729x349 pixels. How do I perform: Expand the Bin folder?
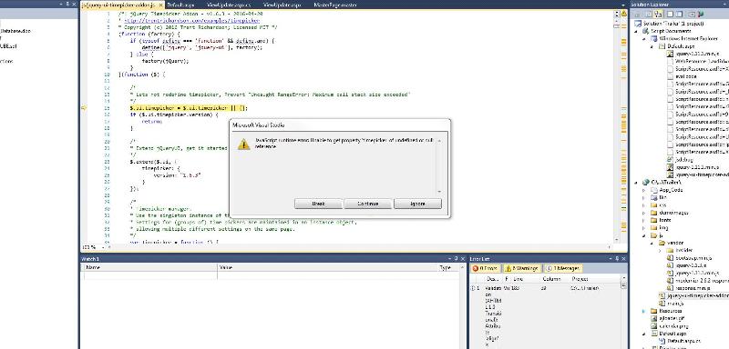point(644,197)
